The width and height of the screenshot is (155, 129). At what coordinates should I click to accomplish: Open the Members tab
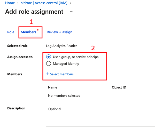click(x=28, y=32)
